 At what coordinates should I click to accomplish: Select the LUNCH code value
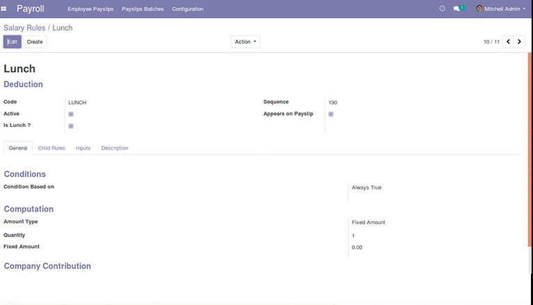77,103
